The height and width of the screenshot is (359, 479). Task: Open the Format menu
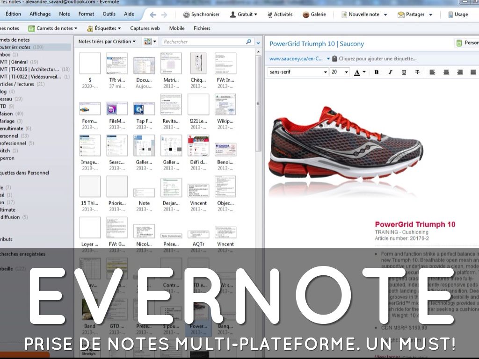pos(86,14)
